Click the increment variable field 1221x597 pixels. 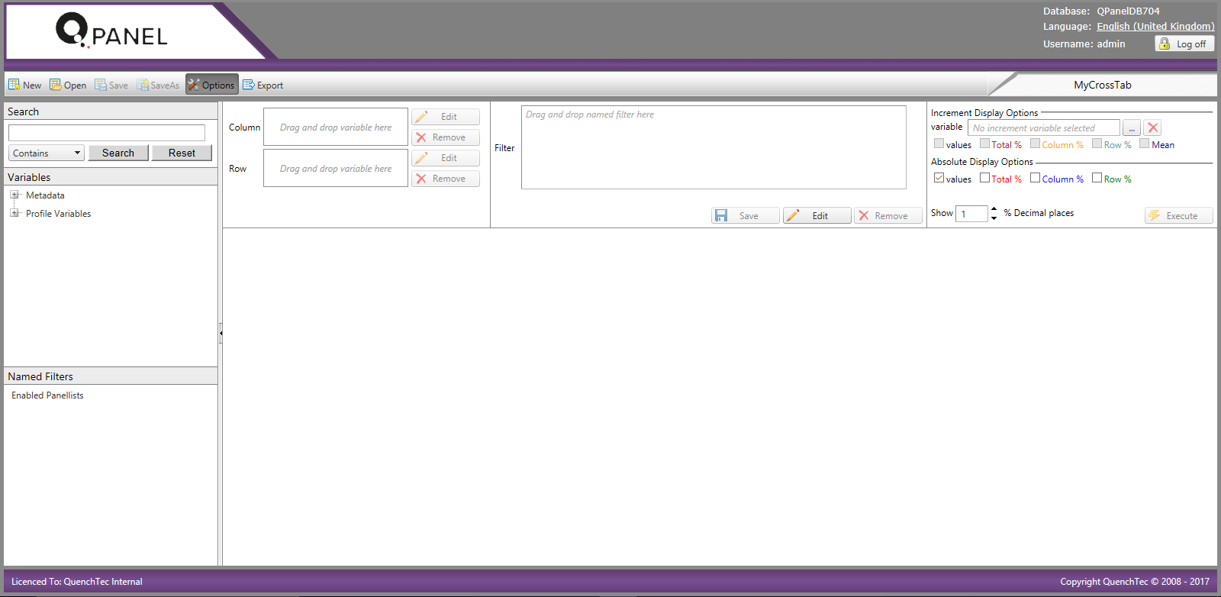click(1044, 128)
